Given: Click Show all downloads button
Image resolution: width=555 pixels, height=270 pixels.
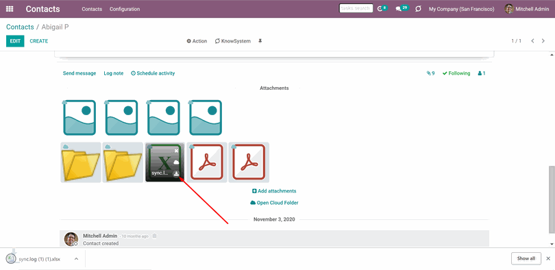Looking at the screenshot, I should coord(526,258).
